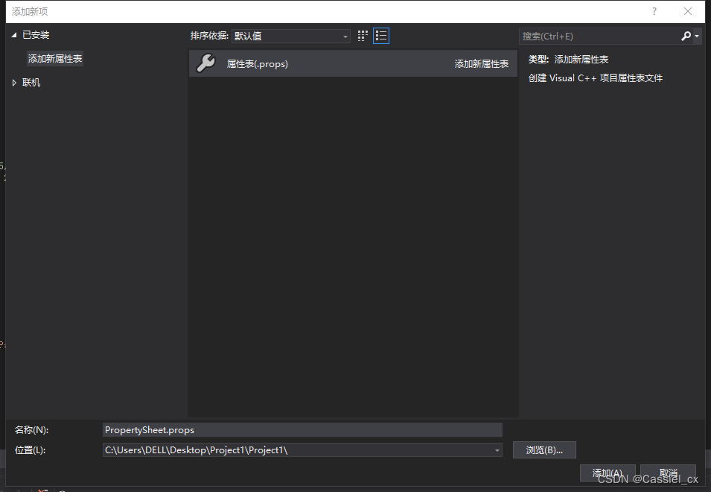Click the 联机 label

pos(31,83)
